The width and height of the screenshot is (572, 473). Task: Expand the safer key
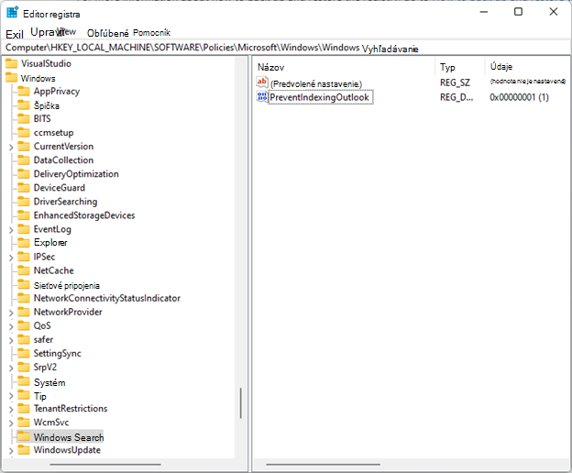tap(11, 340)
